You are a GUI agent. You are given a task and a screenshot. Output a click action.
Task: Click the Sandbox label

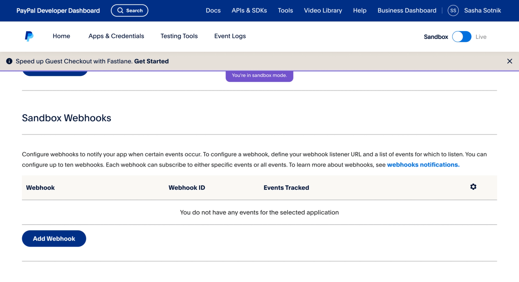click(x=436, y=37)
